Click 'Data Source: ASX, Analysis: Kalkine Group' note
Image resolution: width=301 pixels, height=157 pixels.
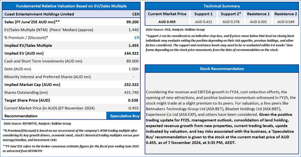tap(175, 30)
